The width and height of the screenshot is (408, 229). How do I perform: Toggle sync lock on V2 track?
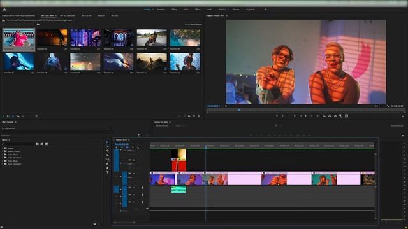coord(129,160)
